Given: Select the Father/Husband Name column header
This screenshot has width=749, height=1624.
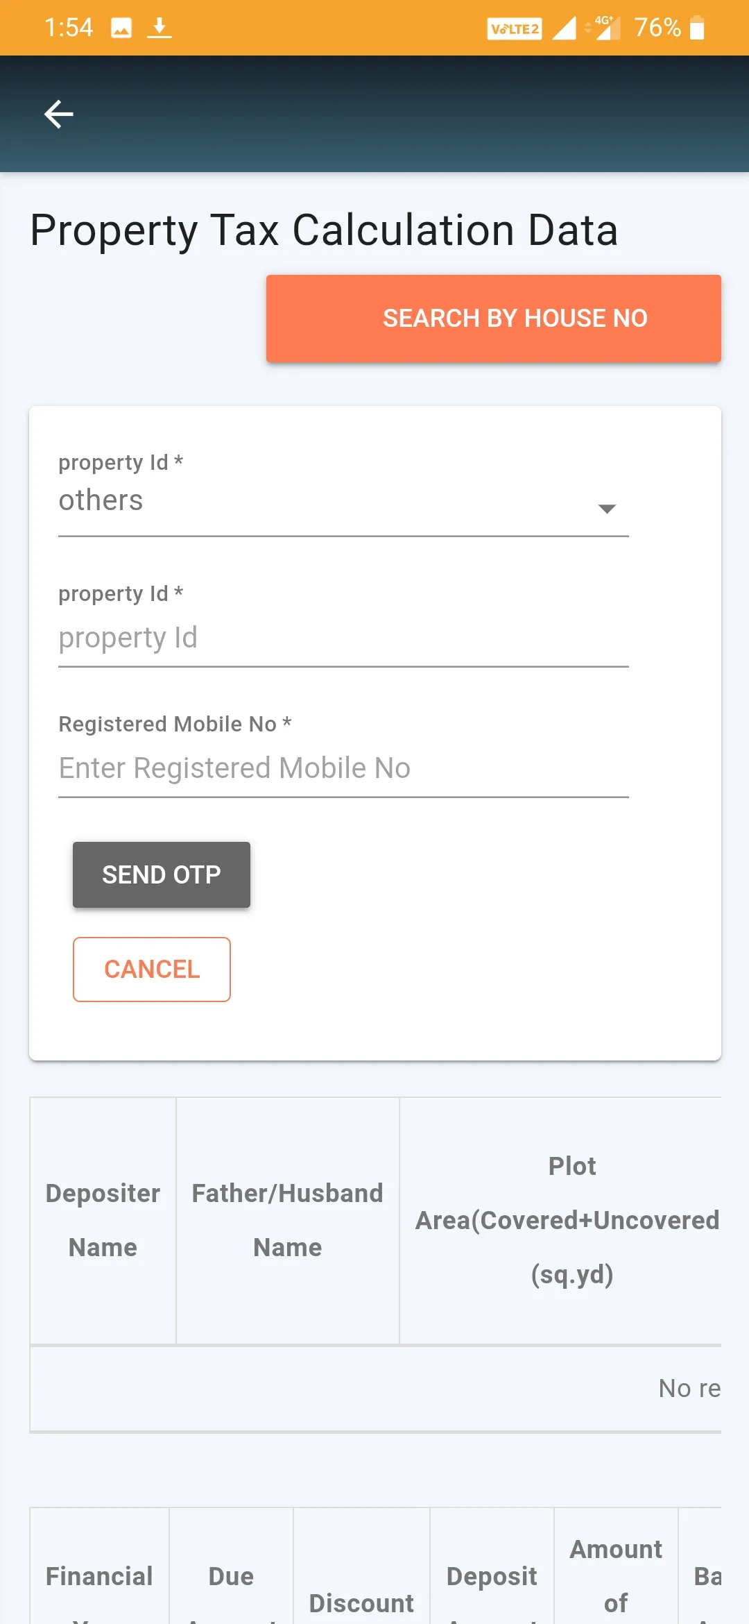Looking at the screenshot, I should click(288, 1220).
